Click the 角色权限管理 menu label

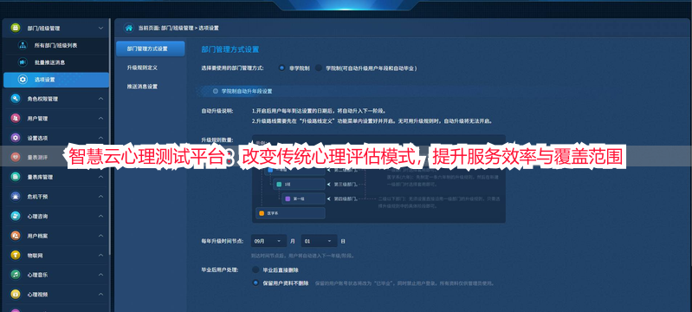[42, 99]
